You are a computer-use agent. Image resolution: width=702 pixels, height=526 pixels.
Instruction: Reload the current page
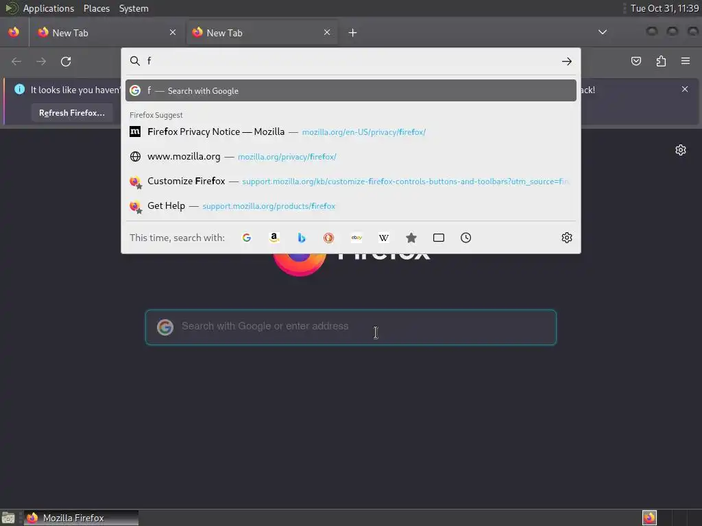click(66, 61)
